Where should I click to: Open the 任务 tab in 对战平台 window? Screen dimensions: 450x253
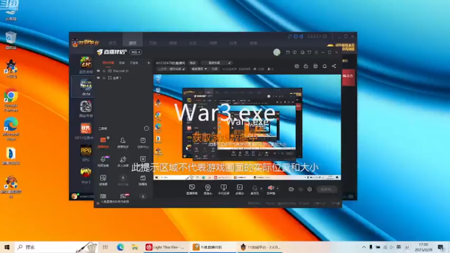click(233, 43)
